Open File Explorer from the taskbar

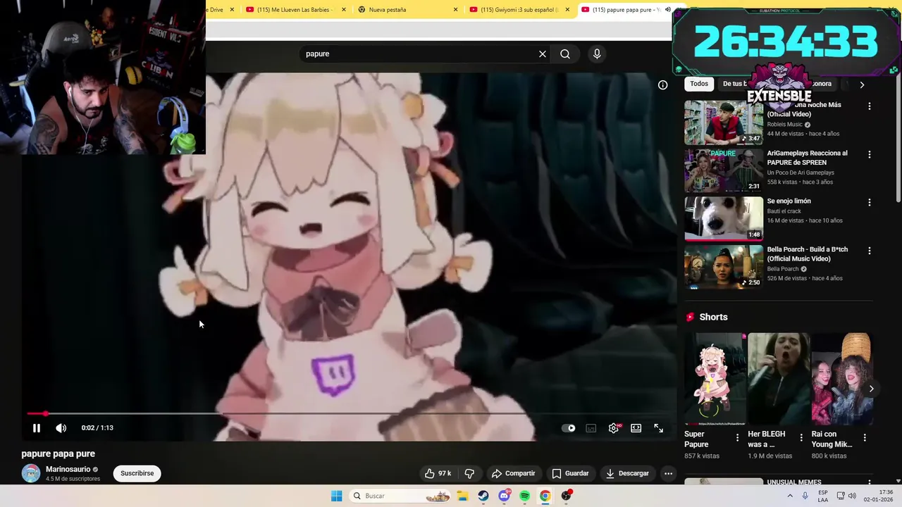pyautogui.click(x=462, y=496)
